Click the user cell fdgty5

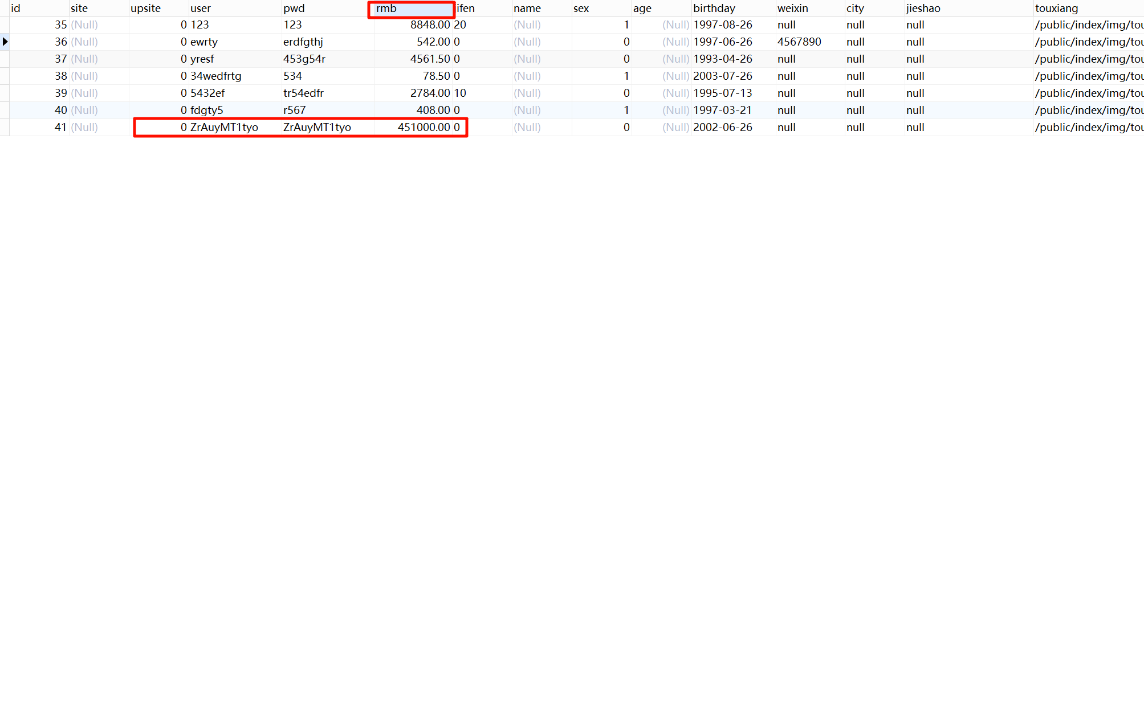coord(207,110)
